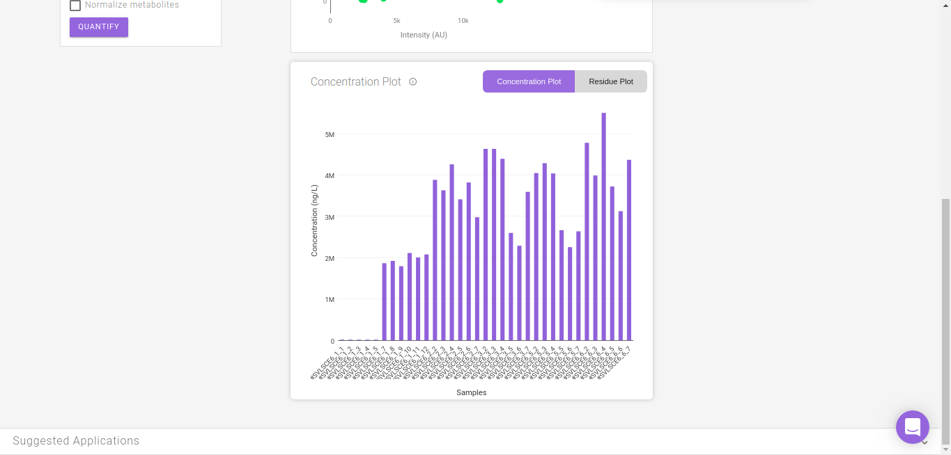Click the tallest bar in the concentration plot
The width and height of the screenshot is (951, 455).
603,227
